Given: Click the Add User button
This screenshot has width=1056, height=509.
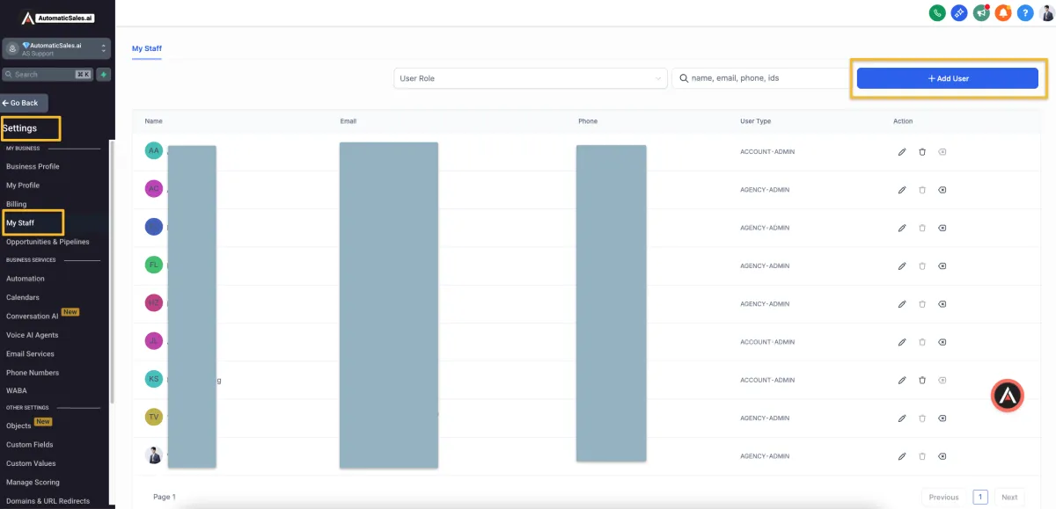Looking at the screenshot, I should [948, 78].
